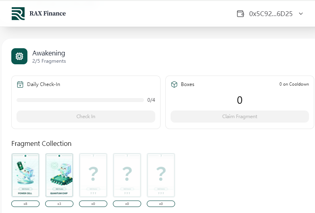The height and width of the screenshot is (213, 315).
Task: Click the 0/4 progress count
Action: coord(151,100)
